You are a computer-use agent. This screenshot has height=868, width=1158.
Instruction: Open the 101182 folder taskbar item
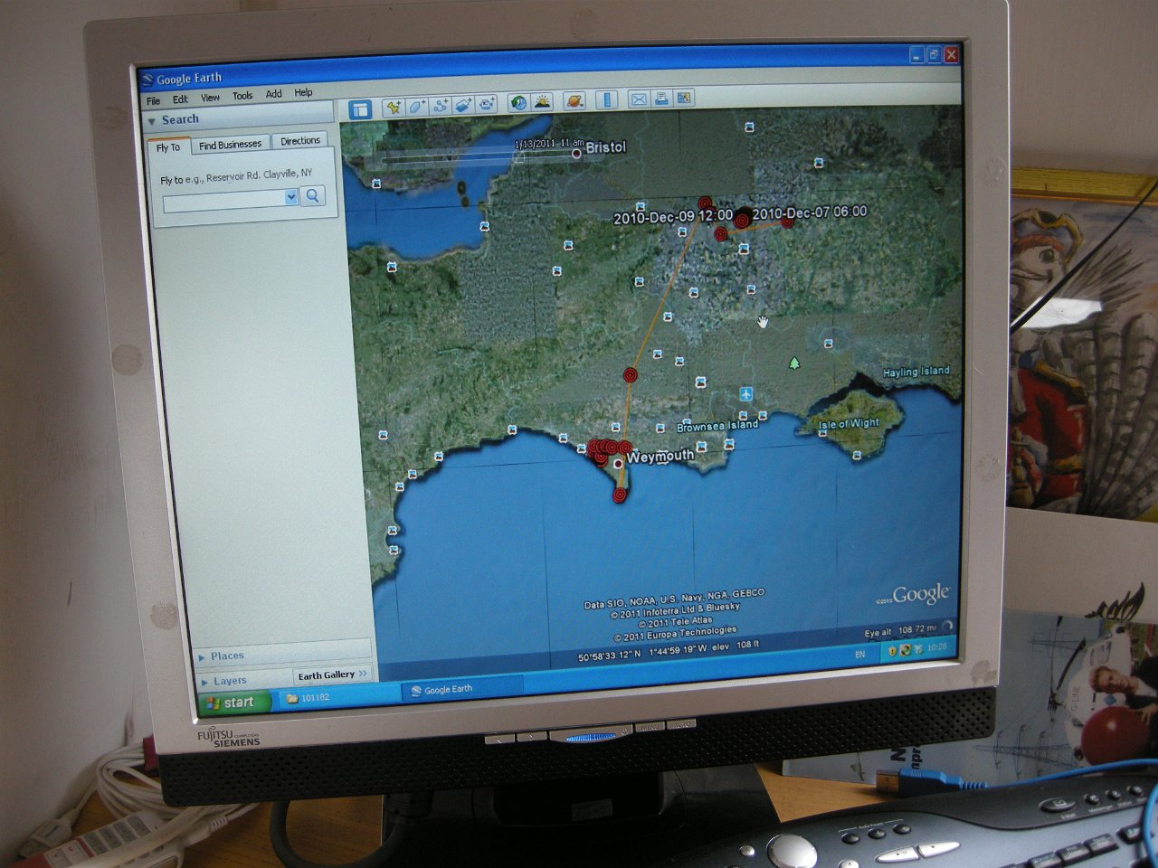click(x=337, y=697)
